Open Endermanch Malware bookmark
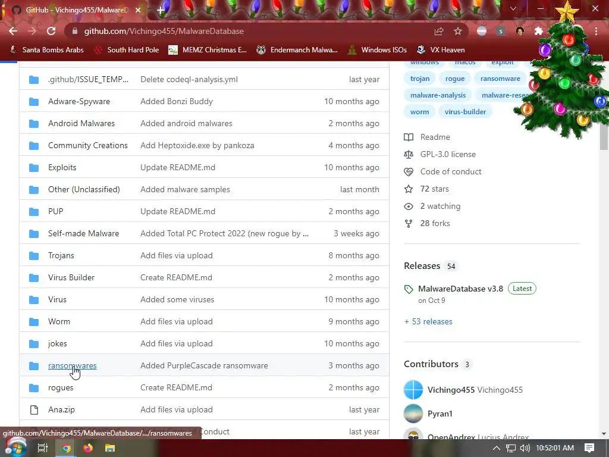 tap(297, 50)
